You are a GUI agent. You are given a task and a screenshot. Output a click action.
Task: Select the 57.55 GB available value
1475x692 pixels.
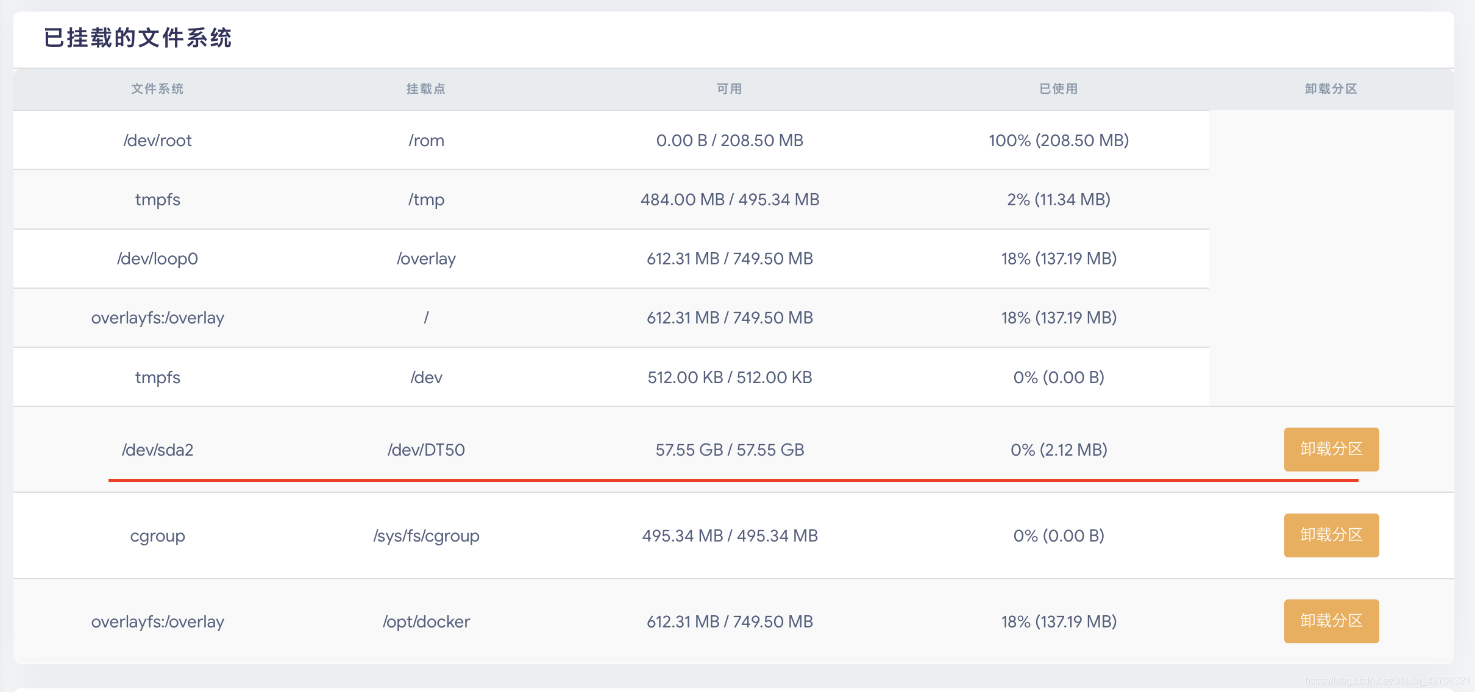[x=730, y=450]
